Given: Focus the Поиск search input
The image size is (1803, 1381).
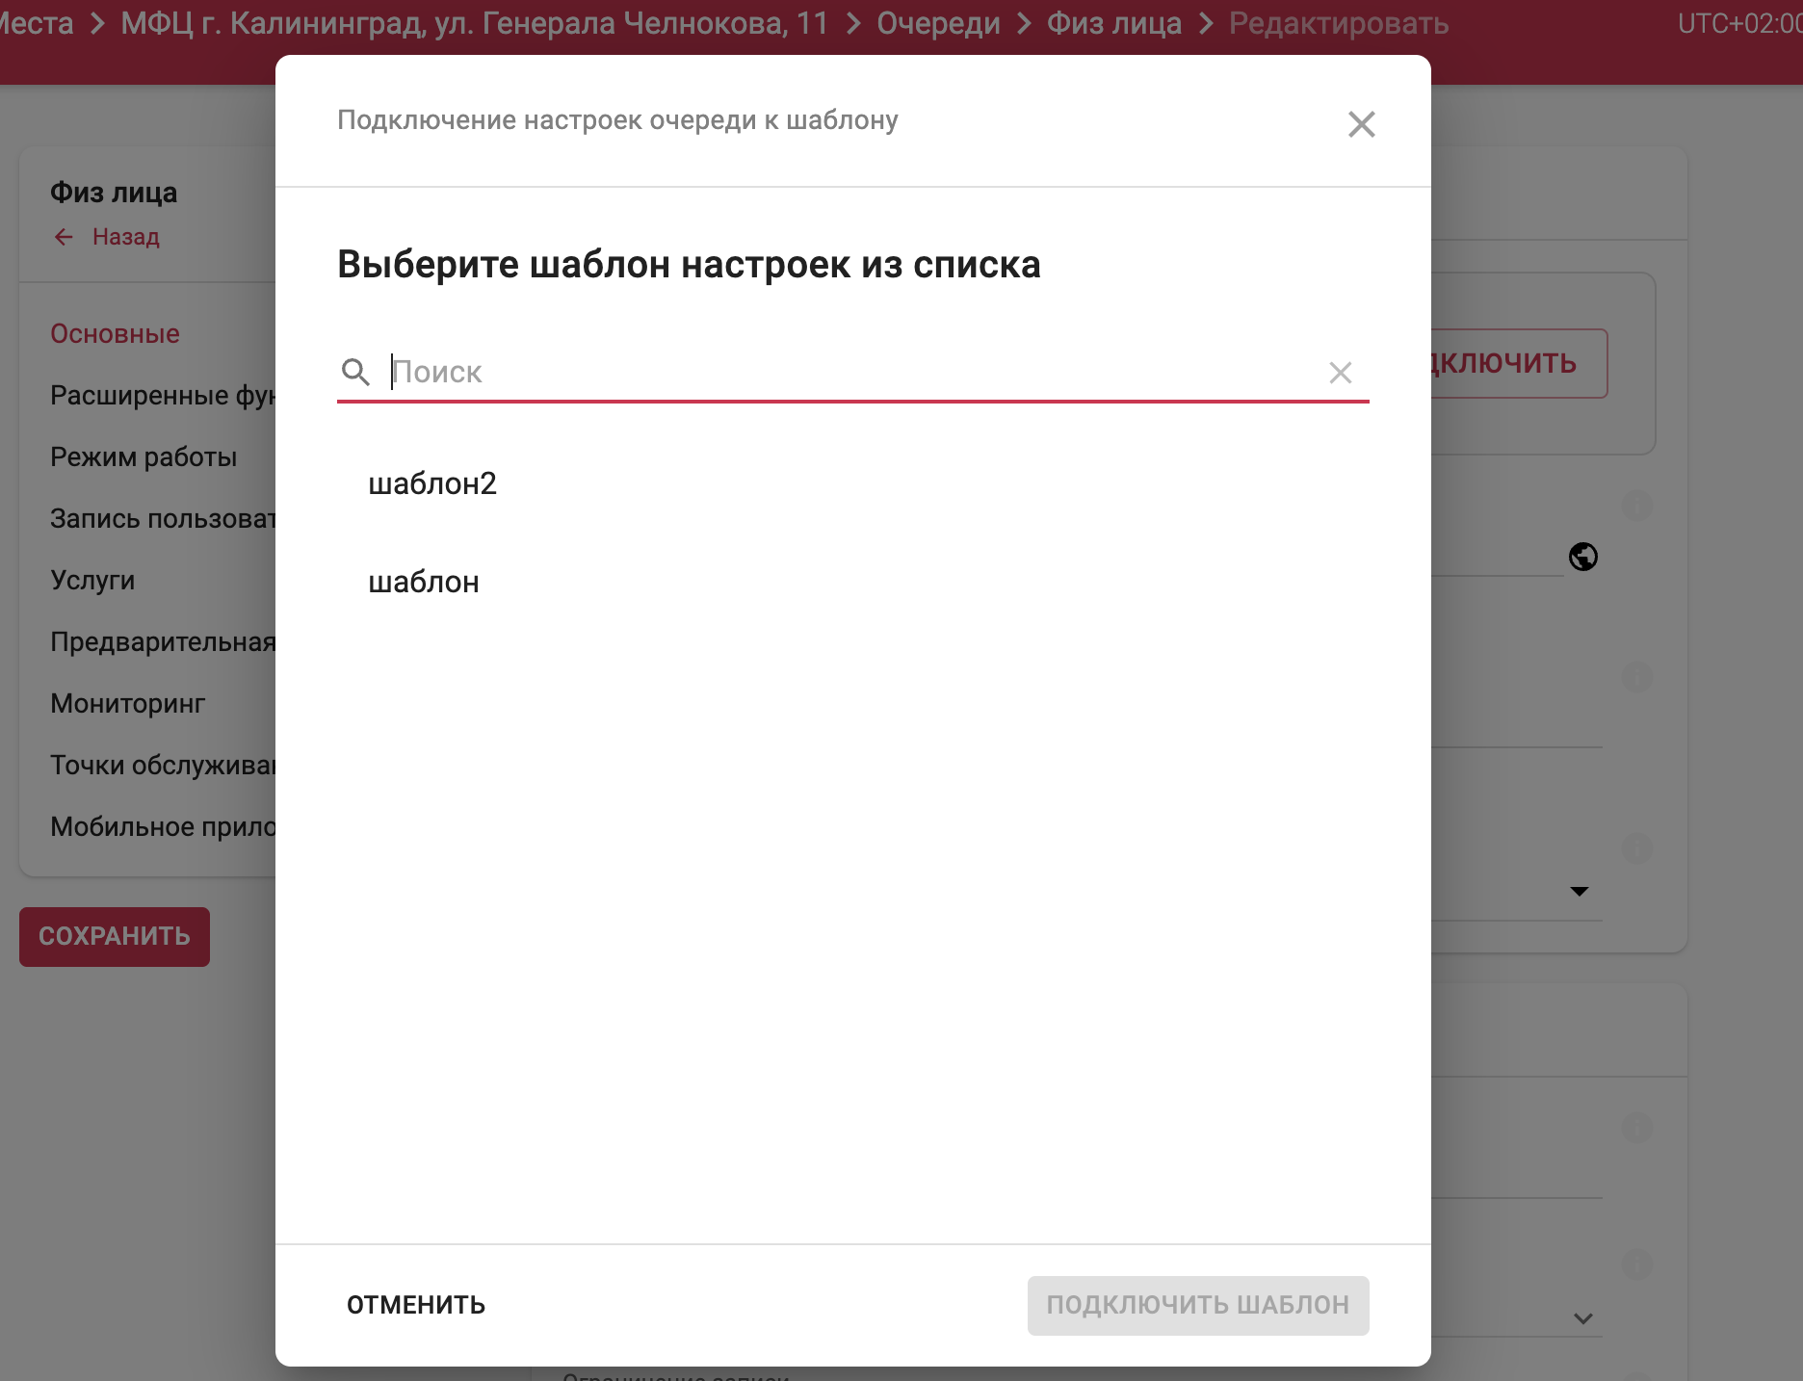Looking at the screenshot, I should click(x=852, y=372).
